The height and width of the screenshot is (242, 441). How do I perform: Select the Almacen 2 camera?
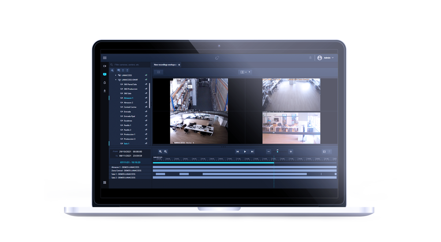pos(128,103)
